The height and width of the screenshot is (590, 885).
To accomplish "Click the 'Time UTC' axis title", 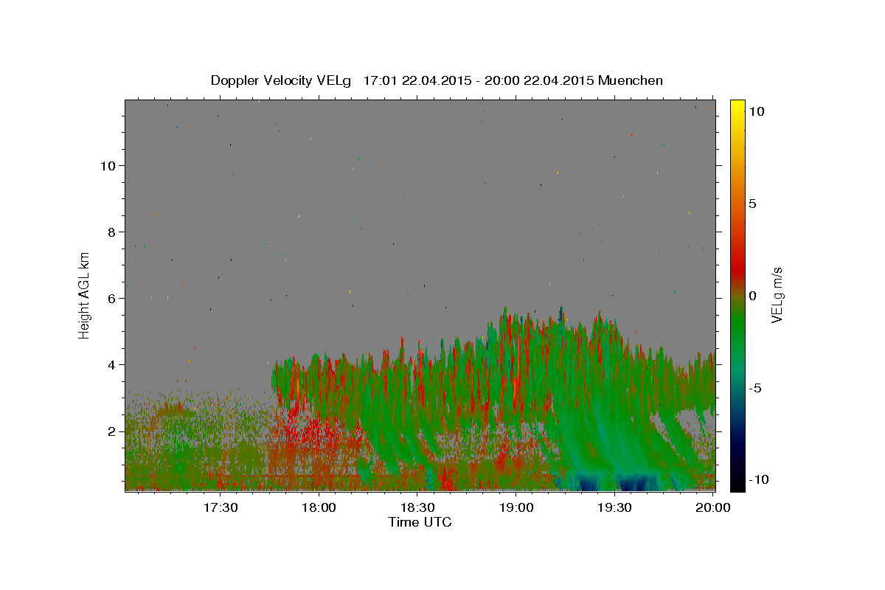I will point(420,522).
